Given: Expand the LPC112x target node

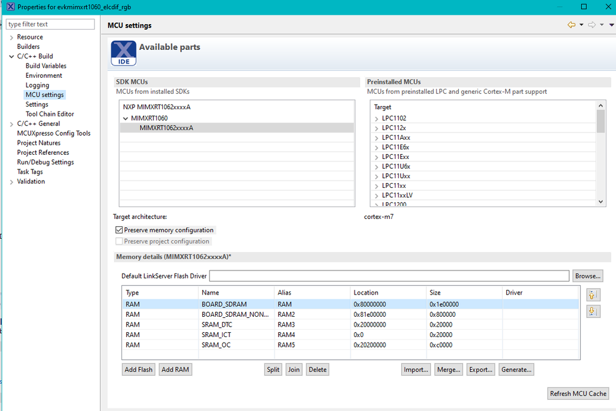Looking at the screenshot, I should point(376,128).
